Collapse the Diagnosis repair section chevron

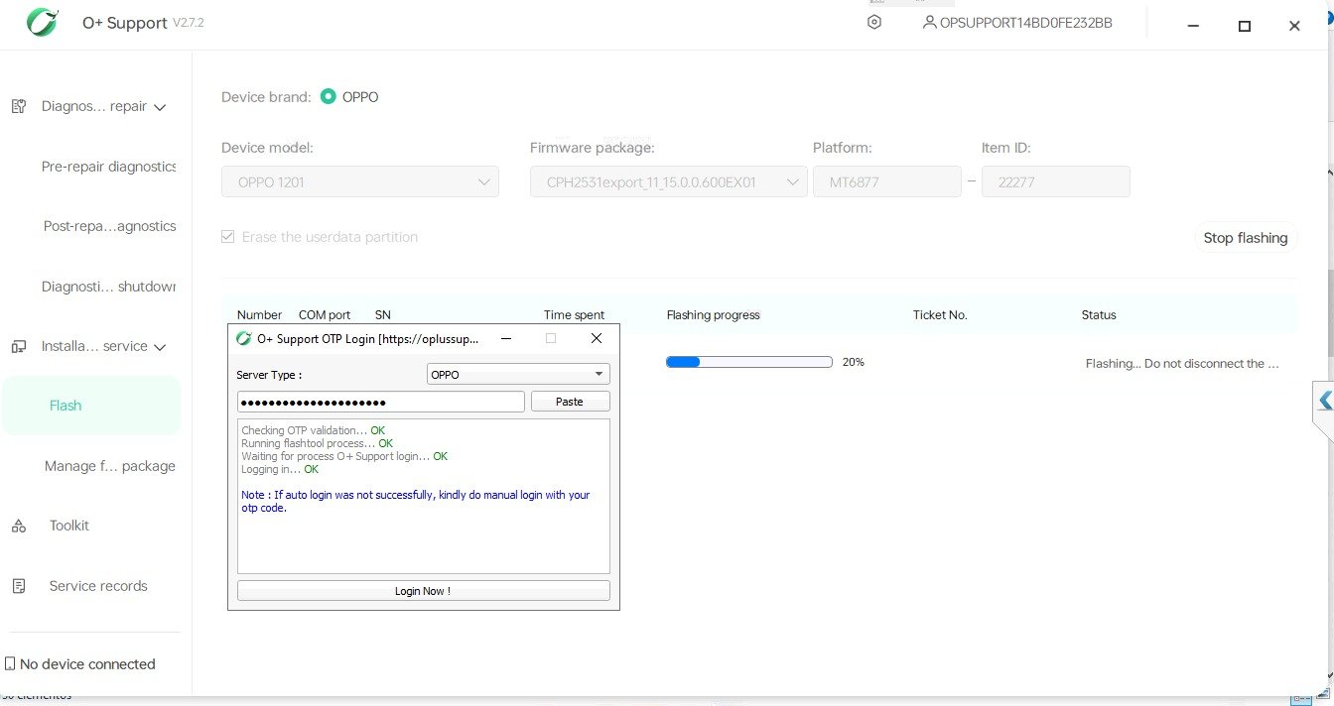coord(161,107)
